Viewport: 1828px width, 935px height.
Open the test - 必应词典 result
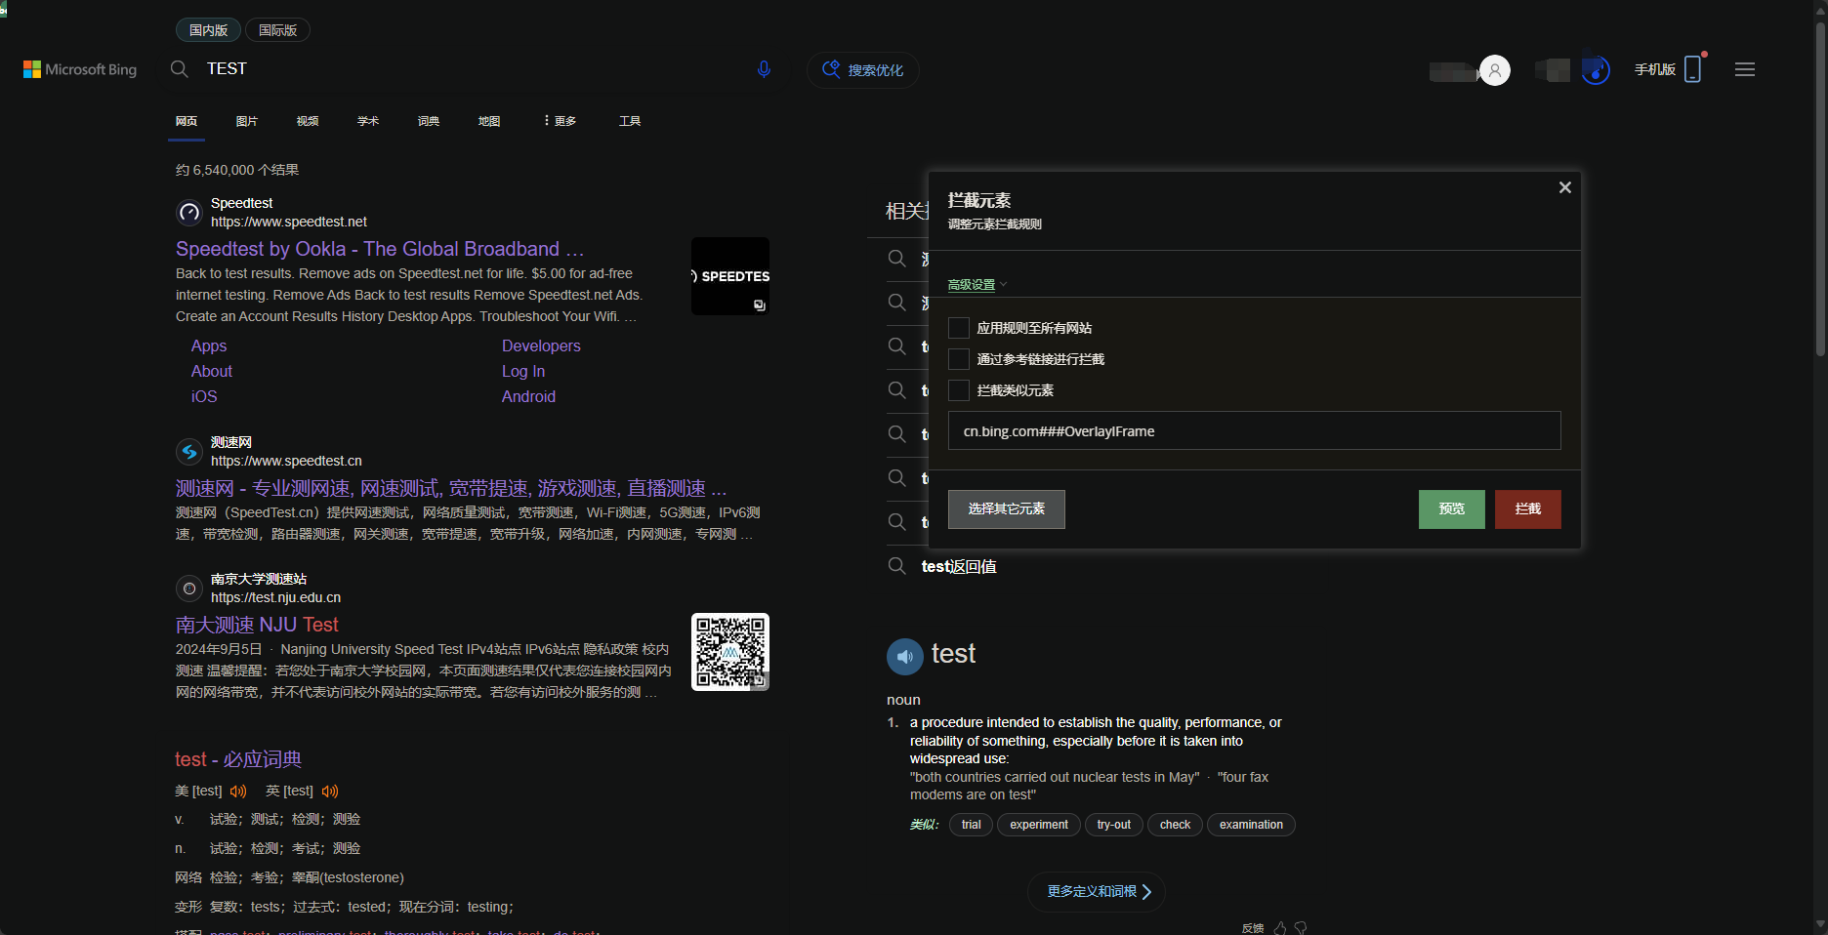[x=238, y=759]
